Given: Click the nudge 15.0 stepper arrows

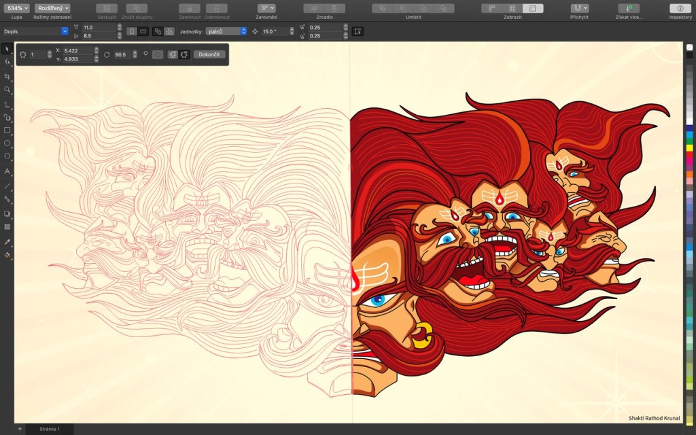Looking at the screenshot, I should [x=292, y=31].
